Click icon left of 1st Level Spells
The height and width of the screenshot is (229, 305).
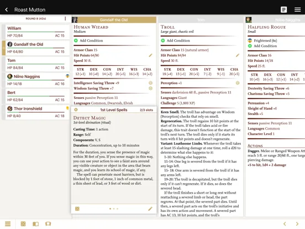[x=76, y=110]
